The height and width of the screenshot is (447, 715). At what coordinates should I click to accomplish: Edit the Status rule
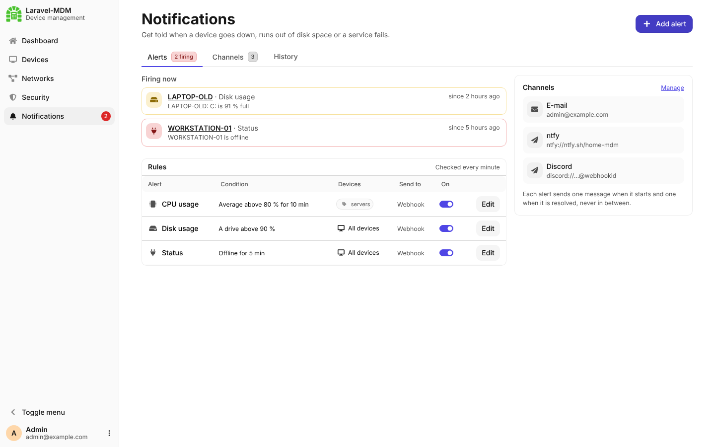pyautogui.click(x=488, y=253)
